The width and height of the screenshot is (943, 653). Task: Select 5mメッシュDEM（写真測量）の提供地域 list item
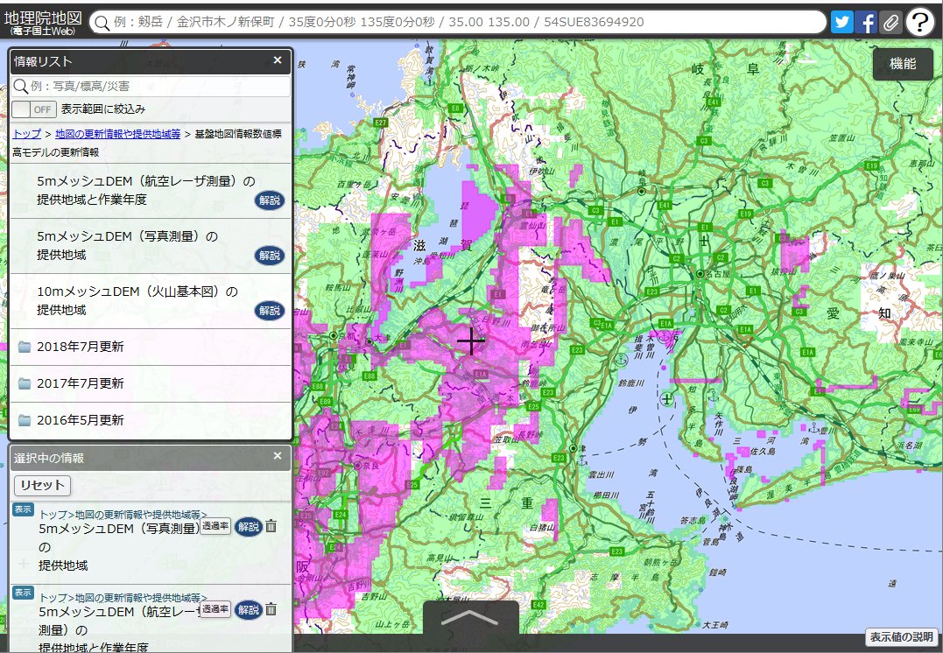(151, 246)
